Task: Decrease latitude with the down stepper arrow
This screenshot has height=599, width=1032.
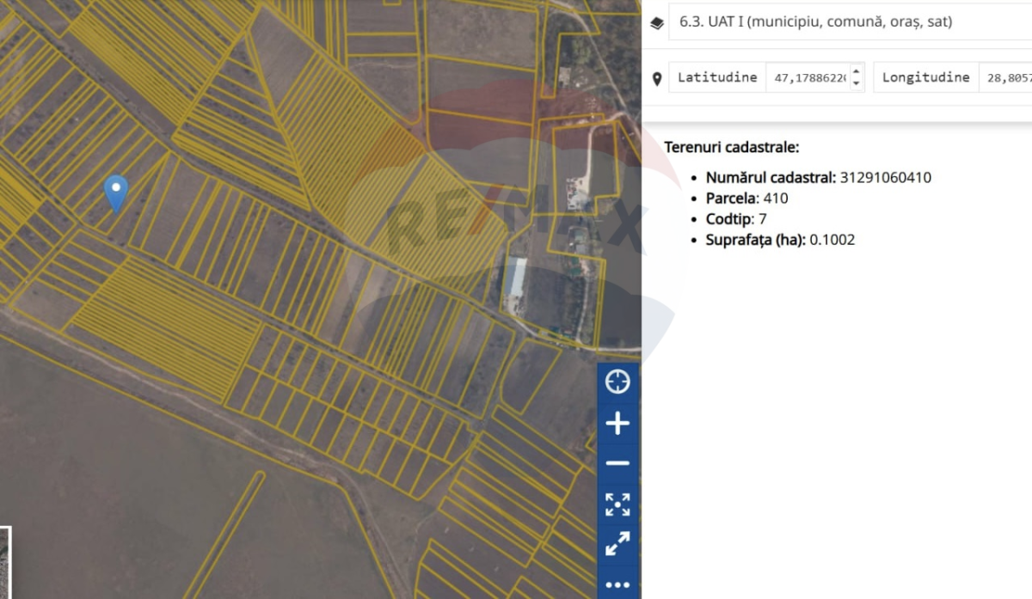Action: 856,83
